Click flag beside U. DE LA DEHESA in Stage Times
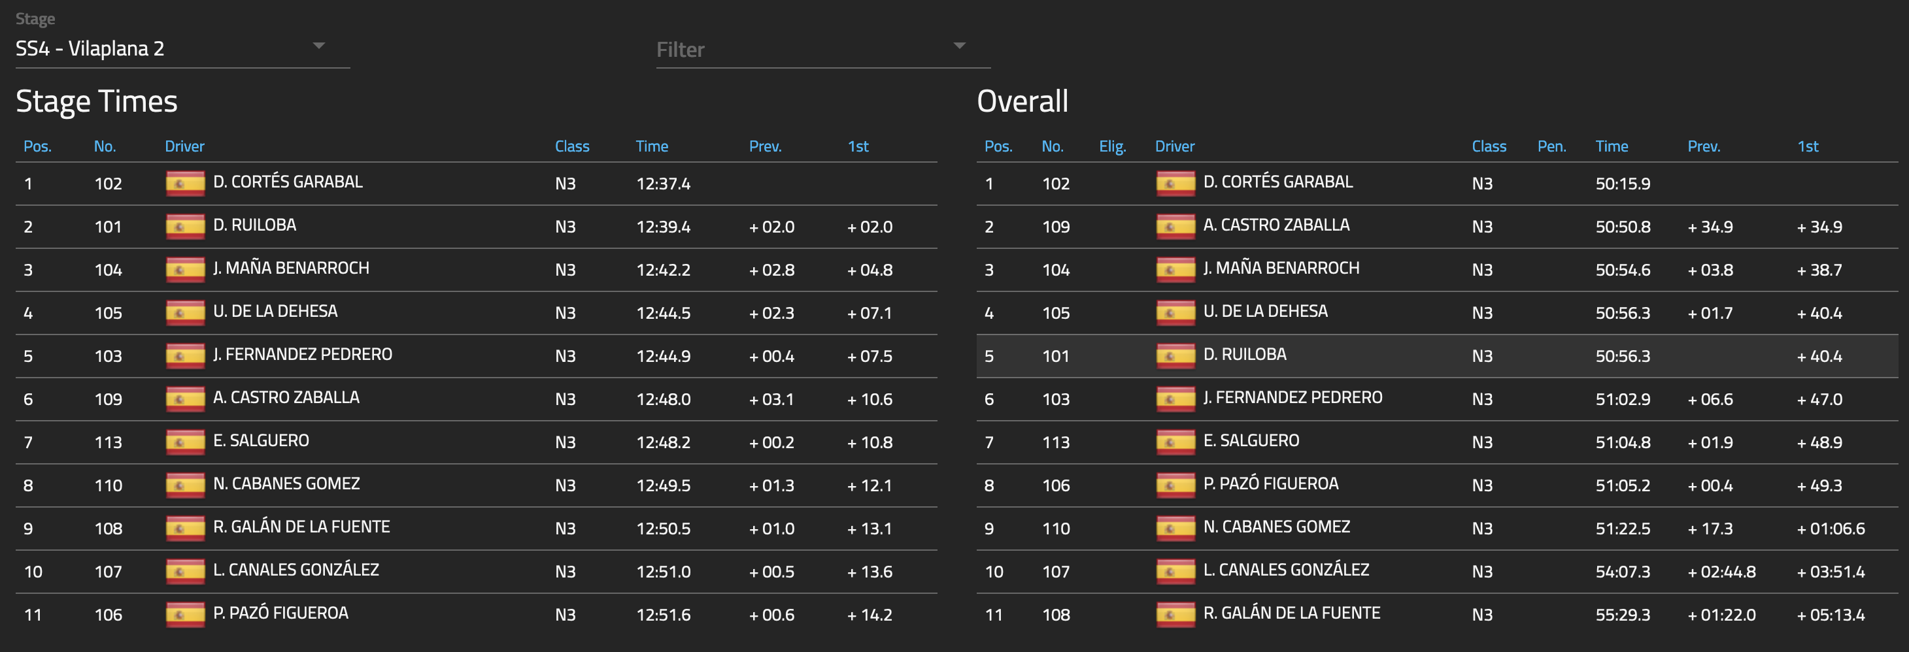The height and width of the screenshot is (652, 1909). tap(185, 312)
